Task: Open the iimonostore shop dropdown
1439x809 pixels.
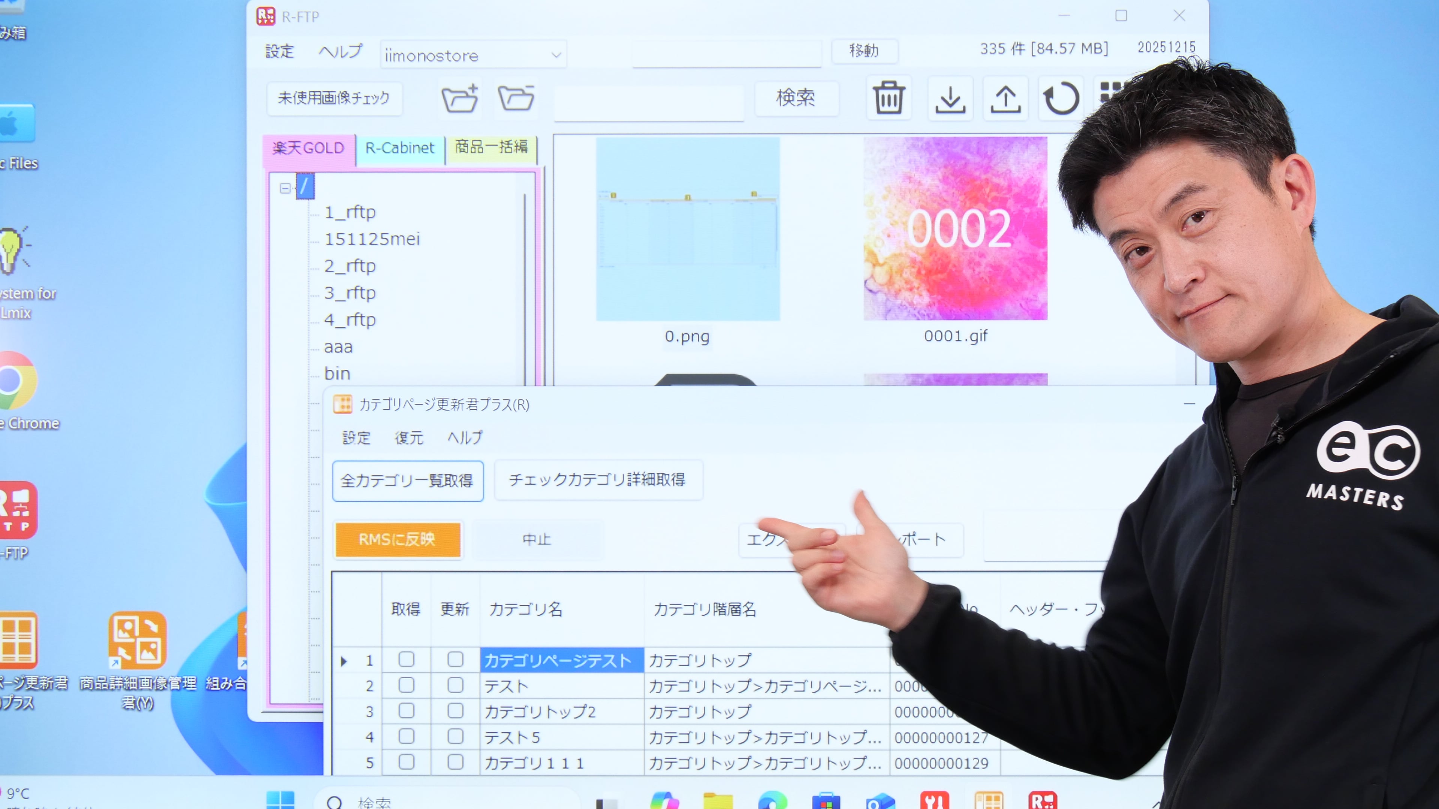Action: pyautogui.click(x=556, y=55)
